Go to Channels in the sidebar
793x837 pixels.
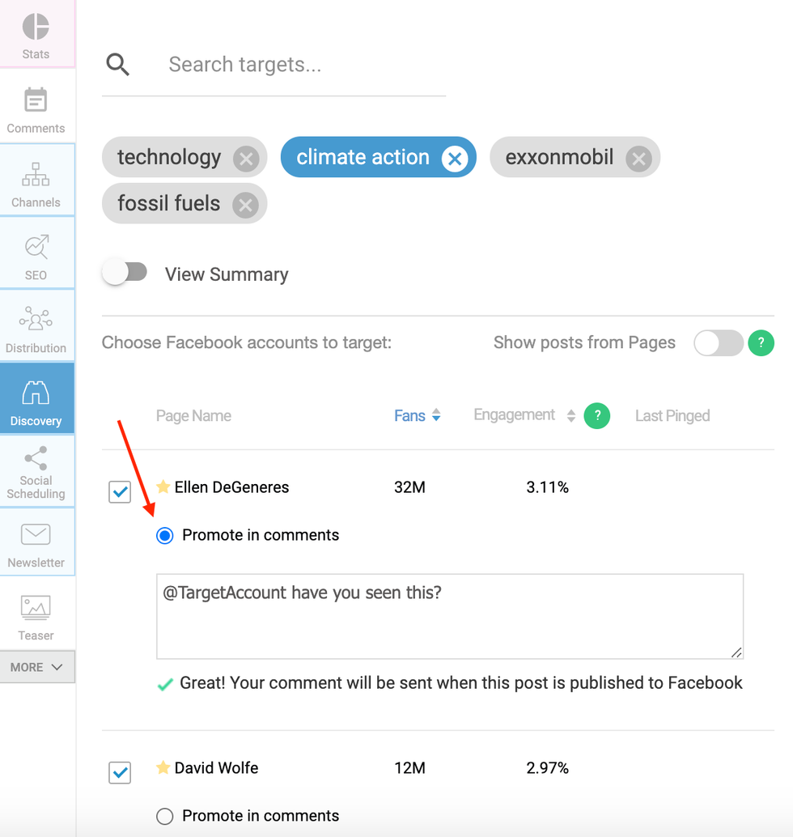[36, 183]
